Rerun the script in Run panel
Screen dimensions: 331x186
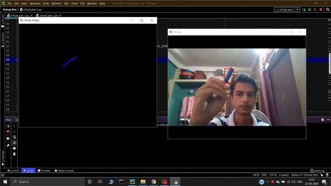tap(8, 126)
